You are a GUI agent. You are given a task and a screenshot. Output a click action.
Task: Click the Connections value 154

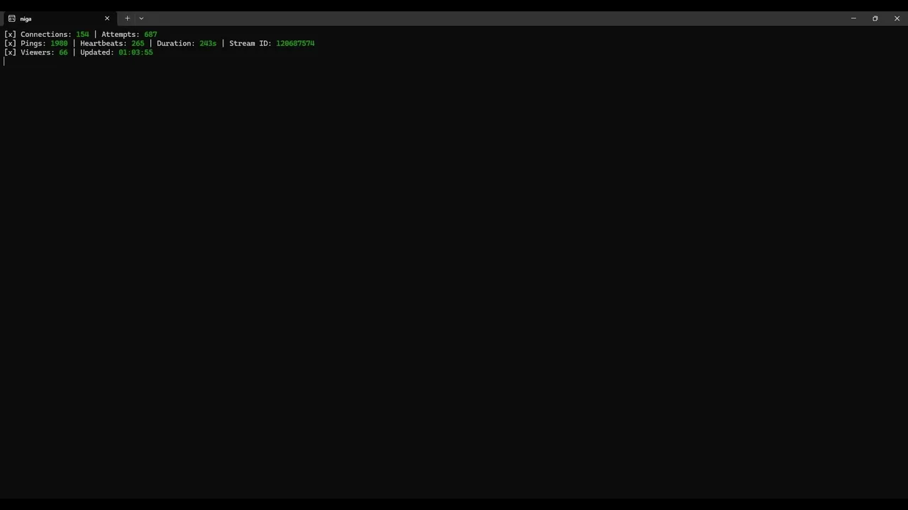pyautogui.click(x=82, y=34)
